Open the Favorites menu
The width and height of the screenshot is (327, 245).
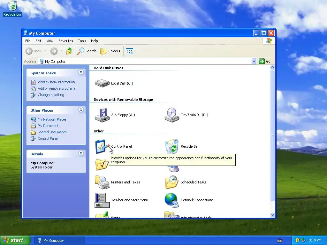coord(66,41)
